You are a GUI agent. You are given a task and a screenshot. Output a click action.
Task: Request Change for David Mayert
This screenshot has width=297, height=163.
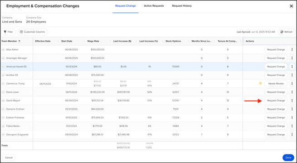point(276,101)
